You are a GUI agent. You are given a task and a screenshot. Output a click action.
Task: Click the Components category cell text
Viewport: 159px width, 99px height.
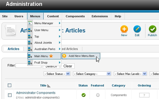click(119, 95)
